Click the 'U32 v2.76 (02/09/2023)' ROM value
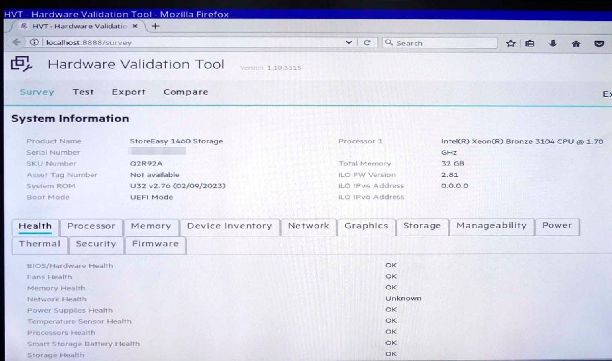Viewport: 612px width, 361px height. (177, 186)
